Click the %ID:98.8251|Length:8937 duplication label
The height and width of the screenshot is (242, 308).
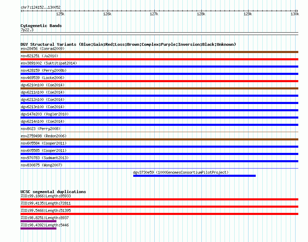point(45,218)
